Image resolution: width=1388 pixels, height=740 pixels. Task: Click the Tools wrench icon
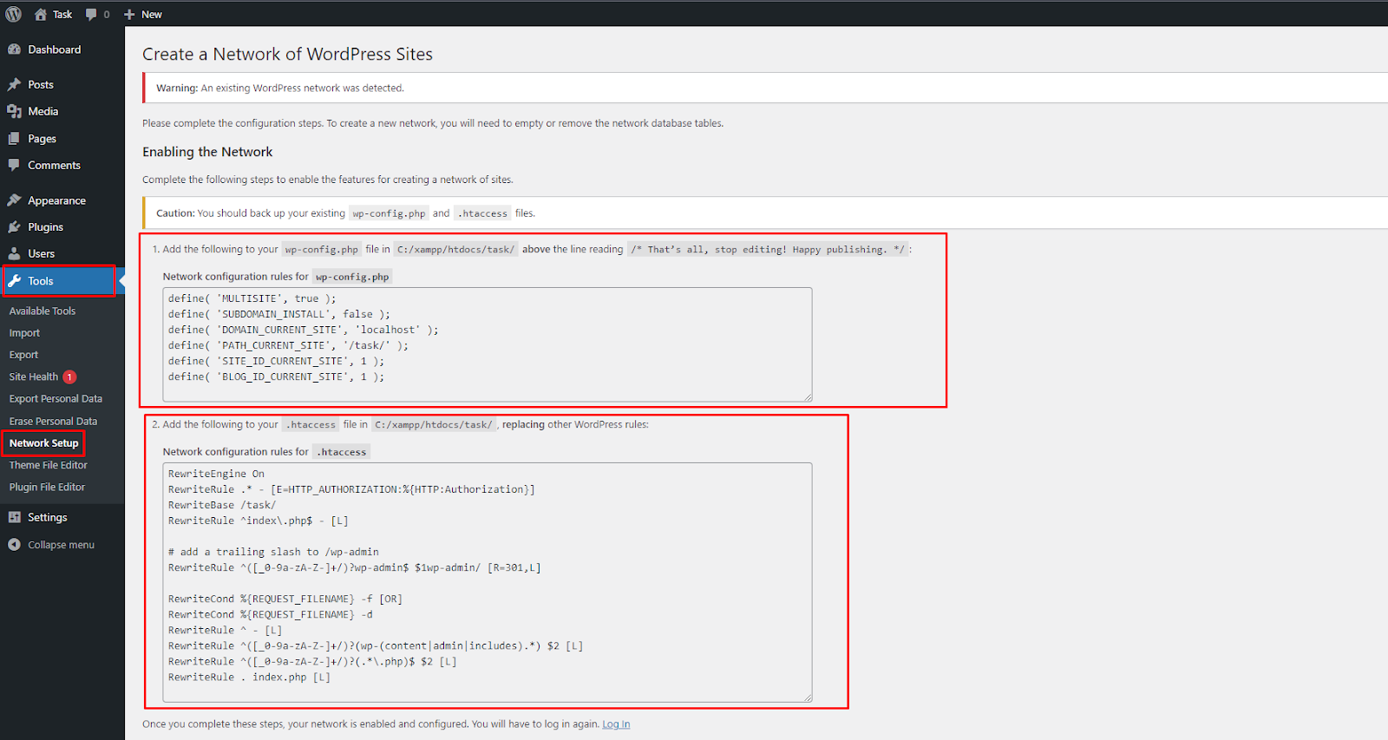(x=14, y=281)
